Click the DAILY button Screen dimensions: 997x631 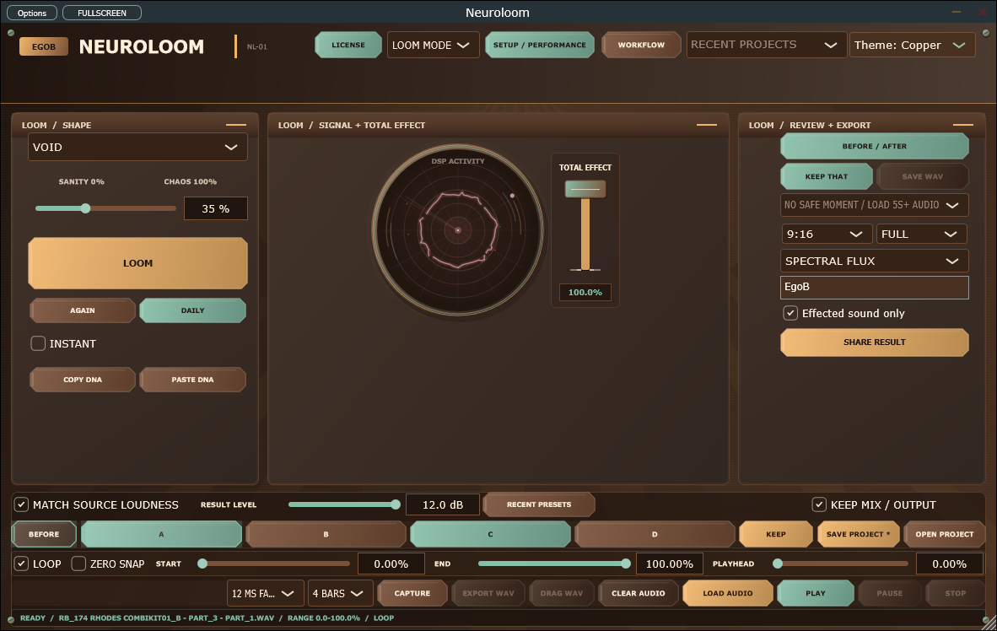[192, 310]
